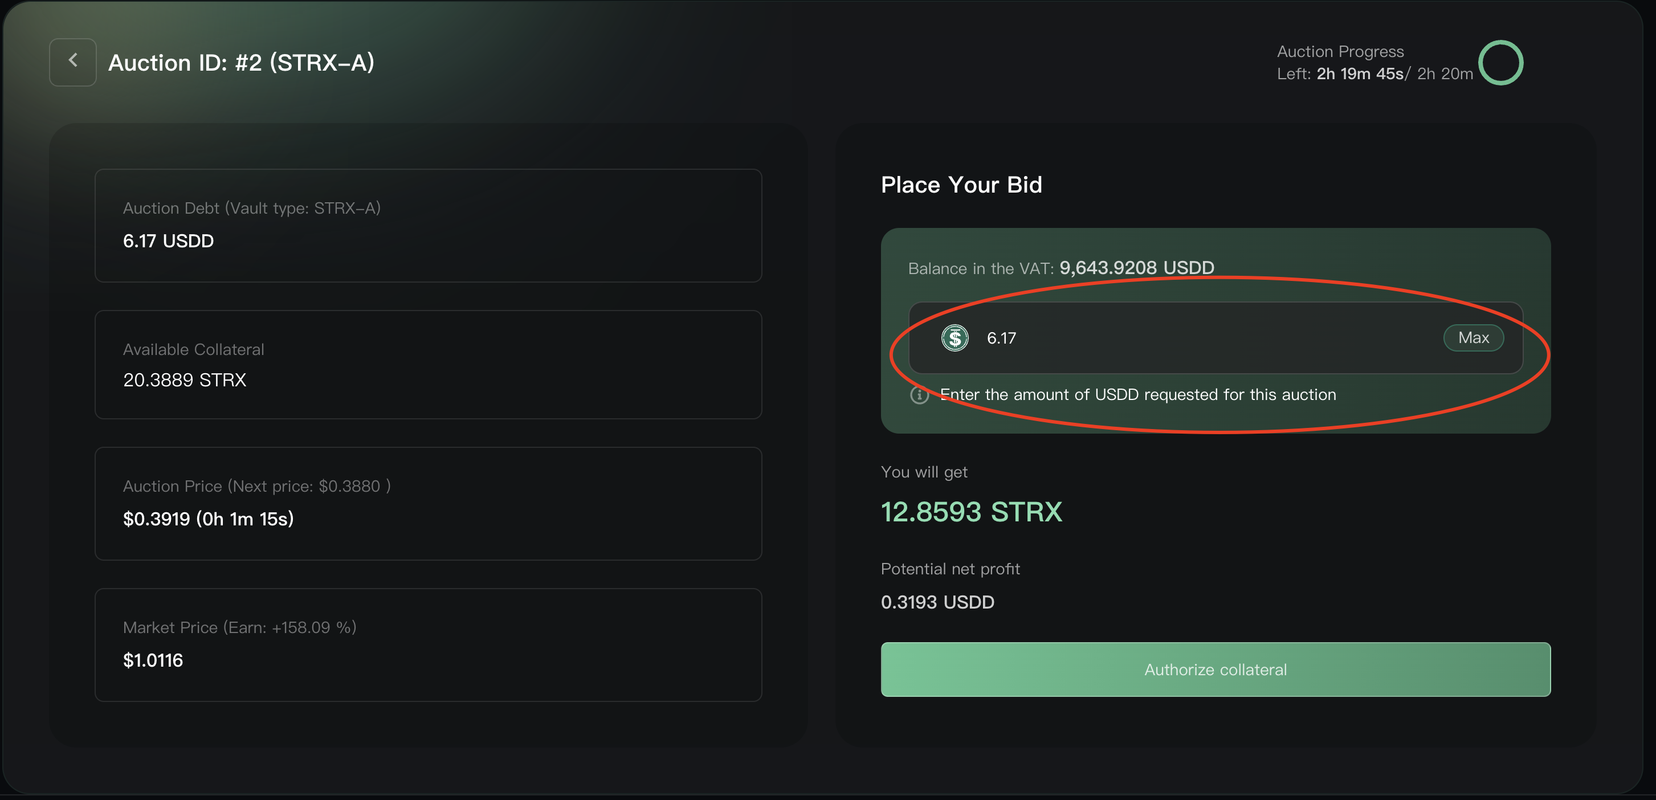This screenshot has width=1656, height=800.
Task: Click the USDD coin icon
Action: coord(955,338)
